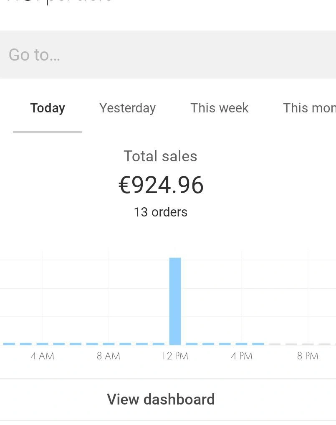Open the This week tab
336x425 pixels.
[x=219, y=108]
